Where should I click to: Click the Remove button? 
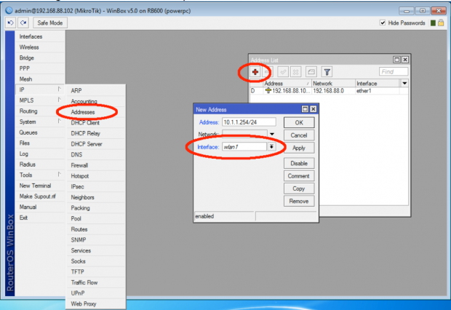coord(299,201)
